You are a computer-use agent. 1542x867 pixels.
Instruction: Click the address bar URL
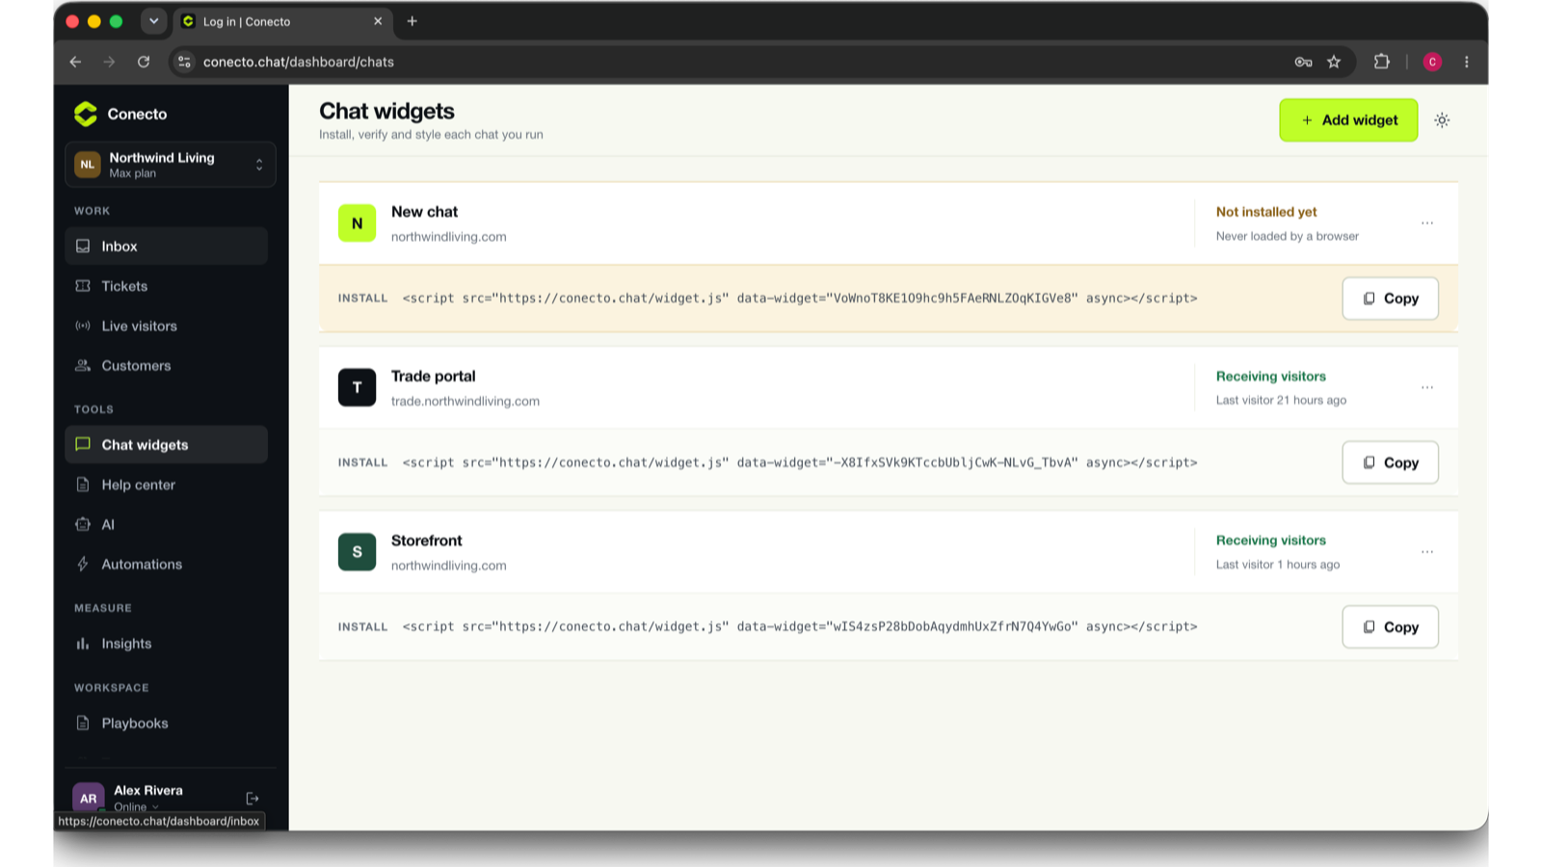coord(299,62)
